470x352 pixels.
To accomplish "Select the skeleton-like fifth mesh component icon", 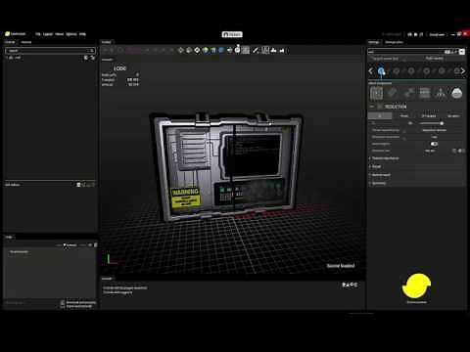I will [x=441, y=93].
